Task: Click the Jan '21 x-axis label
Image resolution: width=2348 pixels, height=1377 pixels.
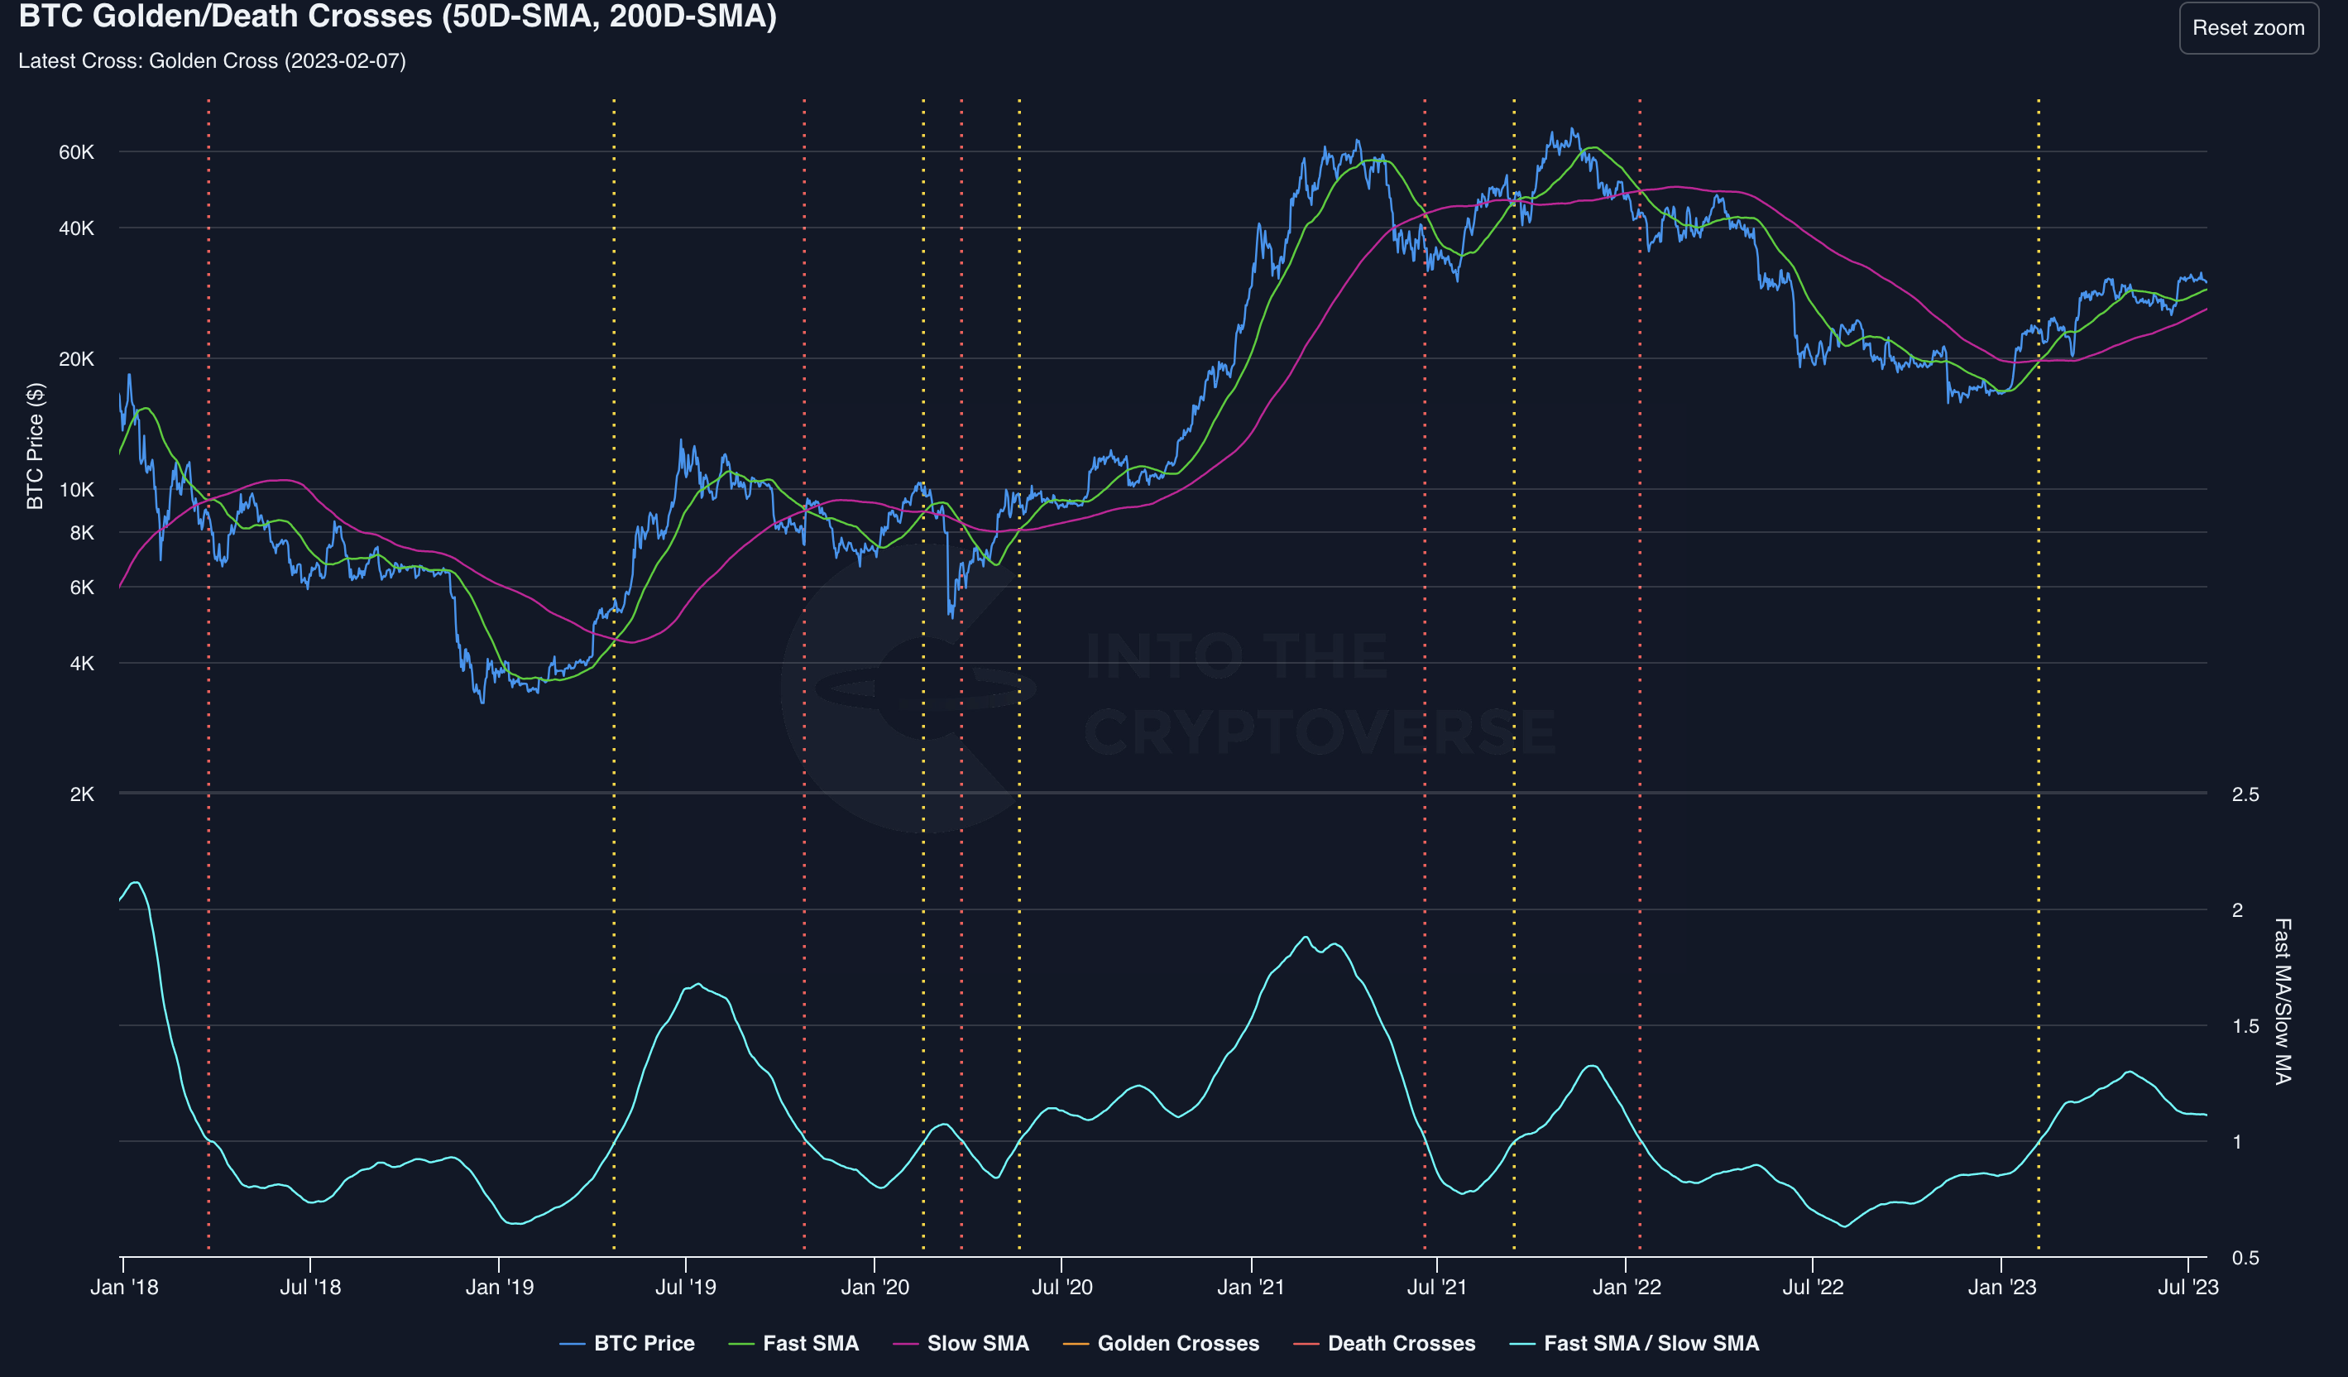Action: point(1250,1288)
